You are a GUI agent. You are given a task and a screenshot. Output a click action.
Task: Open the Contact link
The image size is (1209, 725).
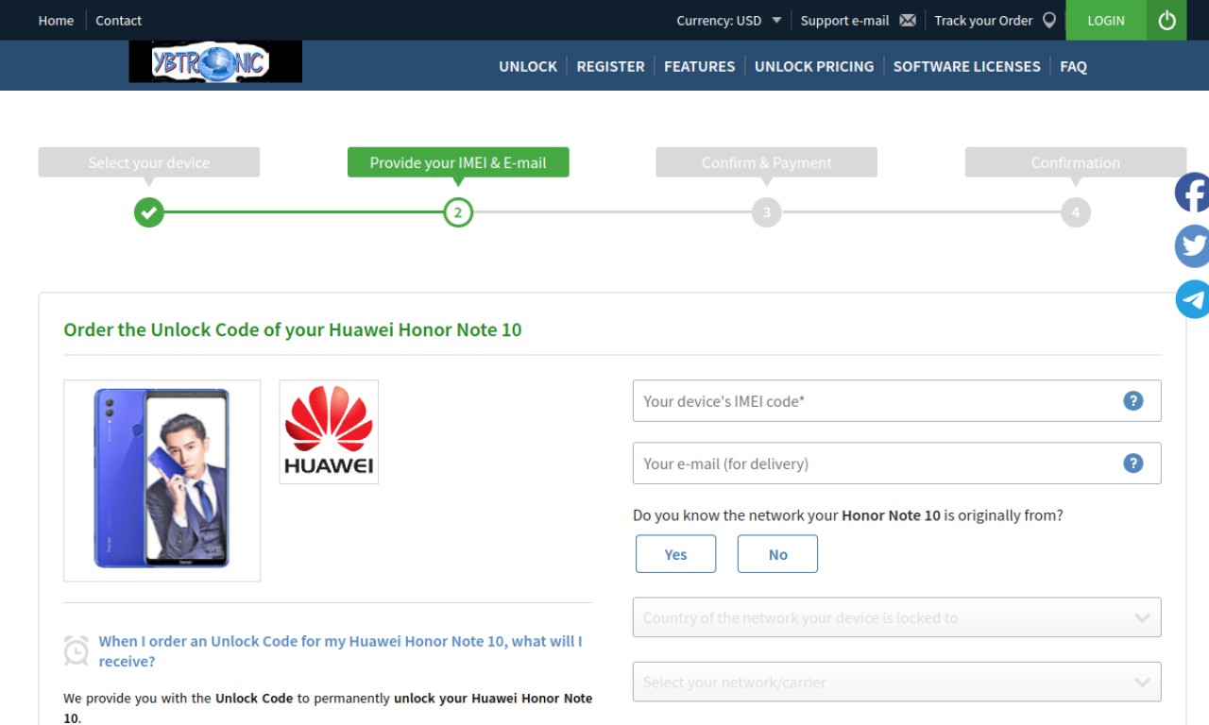coord(118,20)
